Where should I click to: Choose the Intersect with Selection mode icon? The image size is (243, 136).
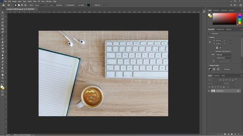(x=25, y=5)
